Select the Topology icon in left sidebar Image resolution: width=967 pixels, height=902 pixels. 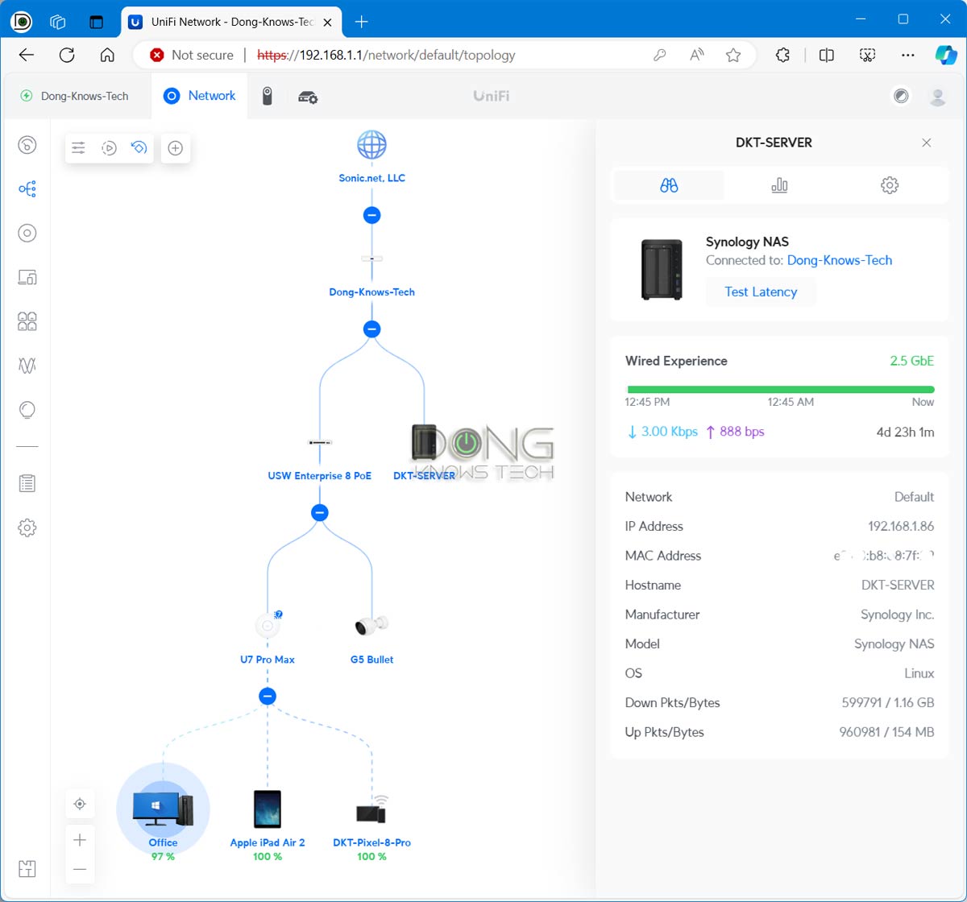click(27, 189)
